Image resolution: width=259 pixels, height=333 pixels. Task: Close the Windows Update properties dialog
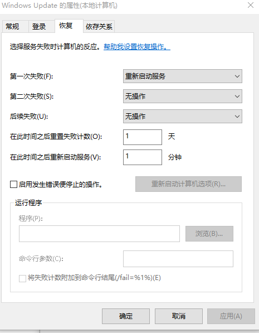251,5
